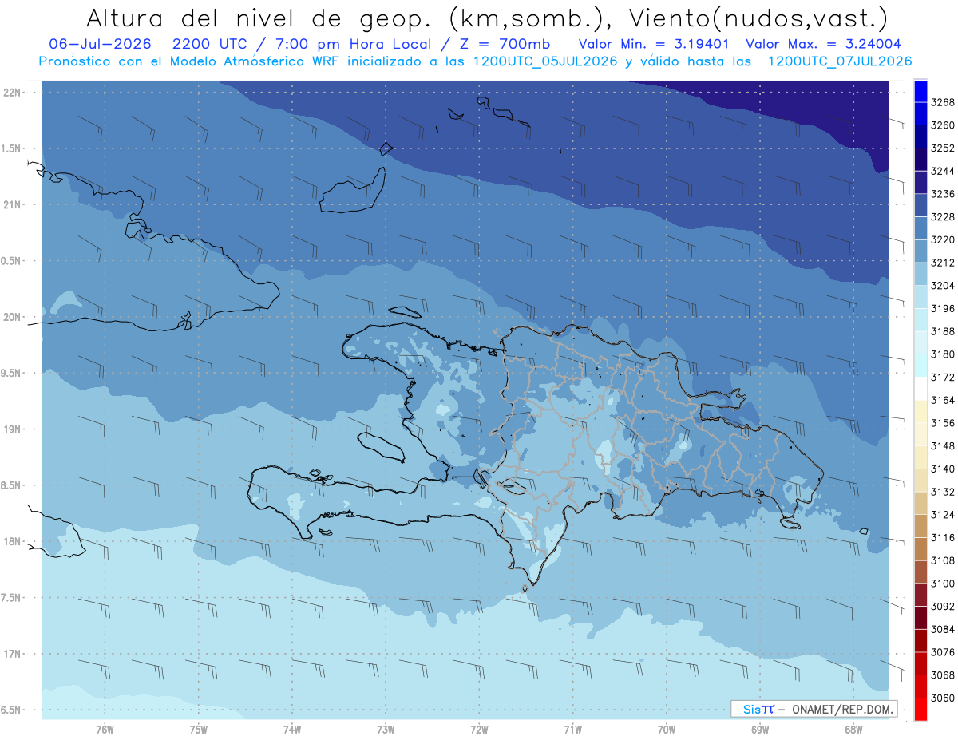Click the white swatch between 3172 and 3164
Image resolution: width=958 pixels, height=740 pixels.
pos(920,388)
